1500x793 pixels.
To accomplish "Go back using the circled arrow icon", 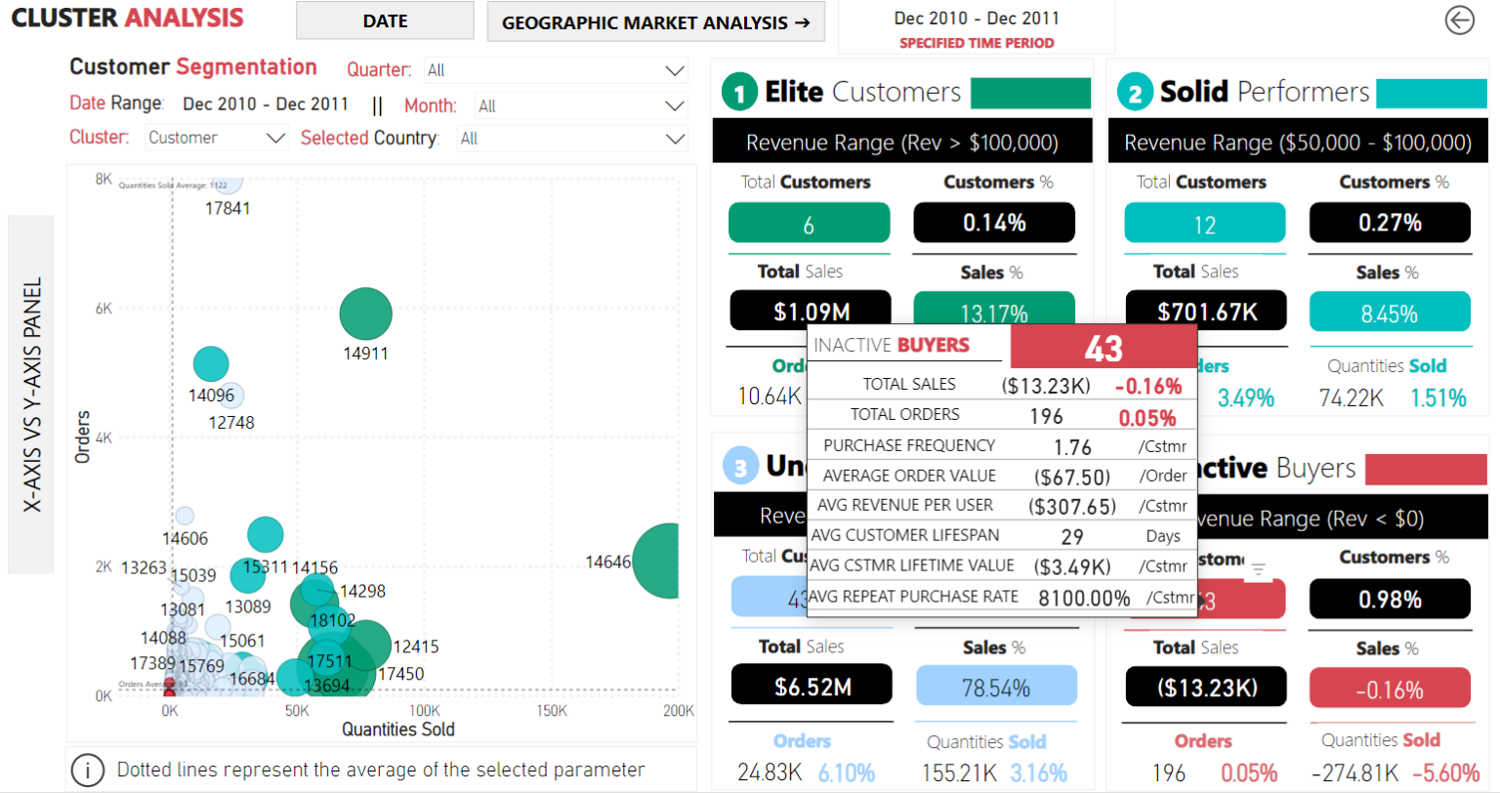I will pyautogui.click(x=1459, y=21).
